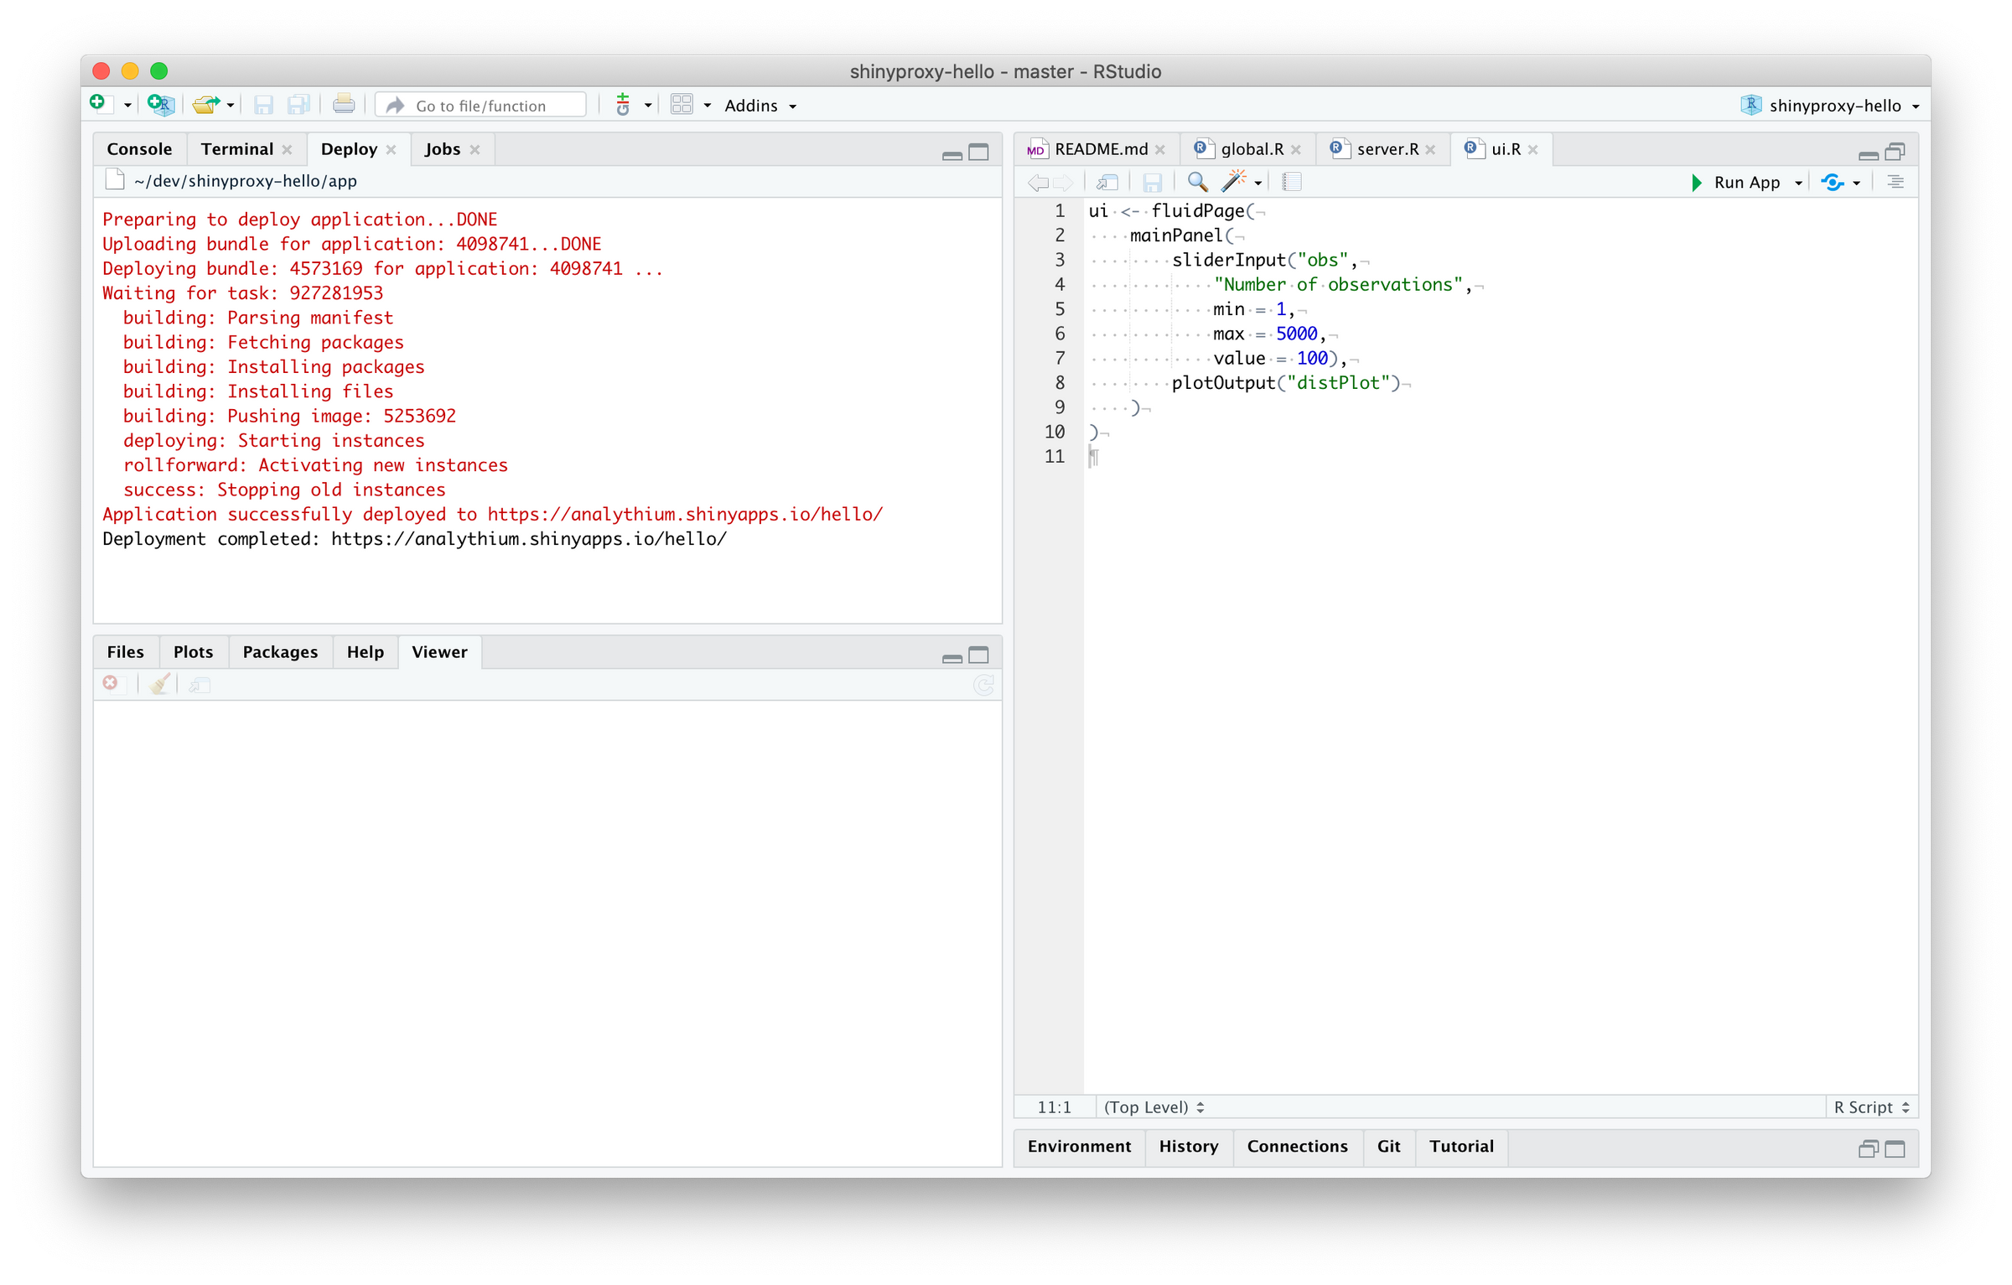Click the Run App button
Screen dimensions: 2012x1285
pyautogui.click(x=1744, y=182)
